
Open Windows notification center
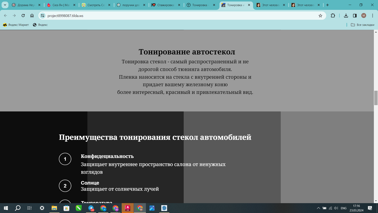coord(370,208)
